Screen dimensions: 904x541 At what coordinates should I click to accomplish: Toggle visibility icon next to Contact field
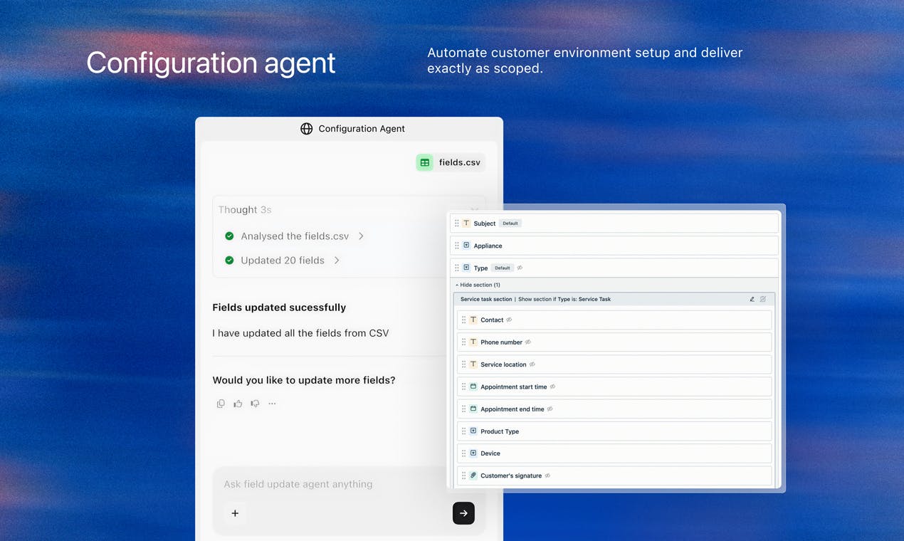(x=509, y=320)
